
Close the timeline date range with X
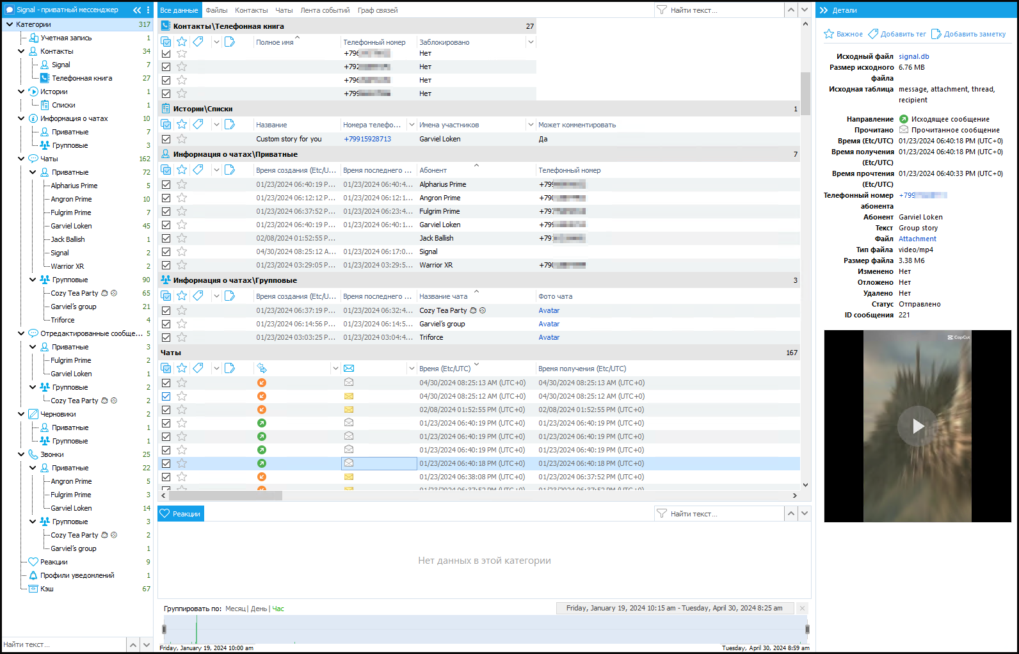click(803, 608)
